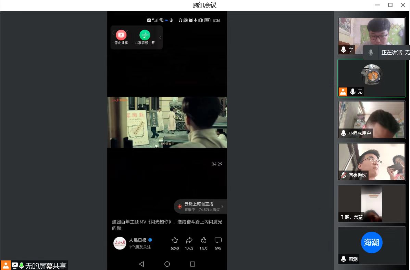The width and height of the screenshot is (410, 270).
Task: Click the MV video frame to play
Action: tap(167, 122)
